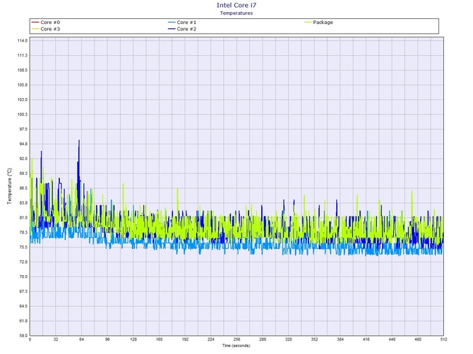
Task: Click the 384 tick on time axis
Action: tap(340, 339)
